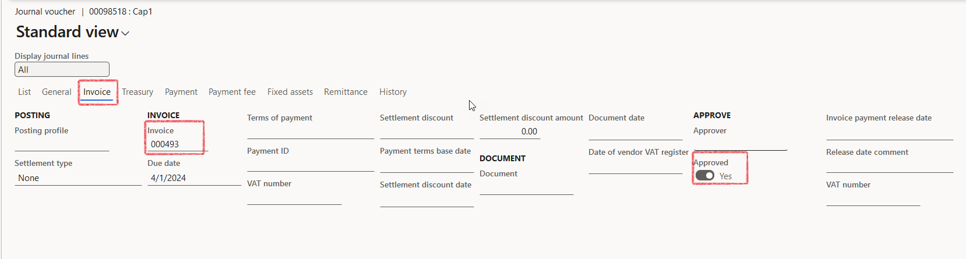
Task: Open the Payment tab
Action: (x=181, y=92)
